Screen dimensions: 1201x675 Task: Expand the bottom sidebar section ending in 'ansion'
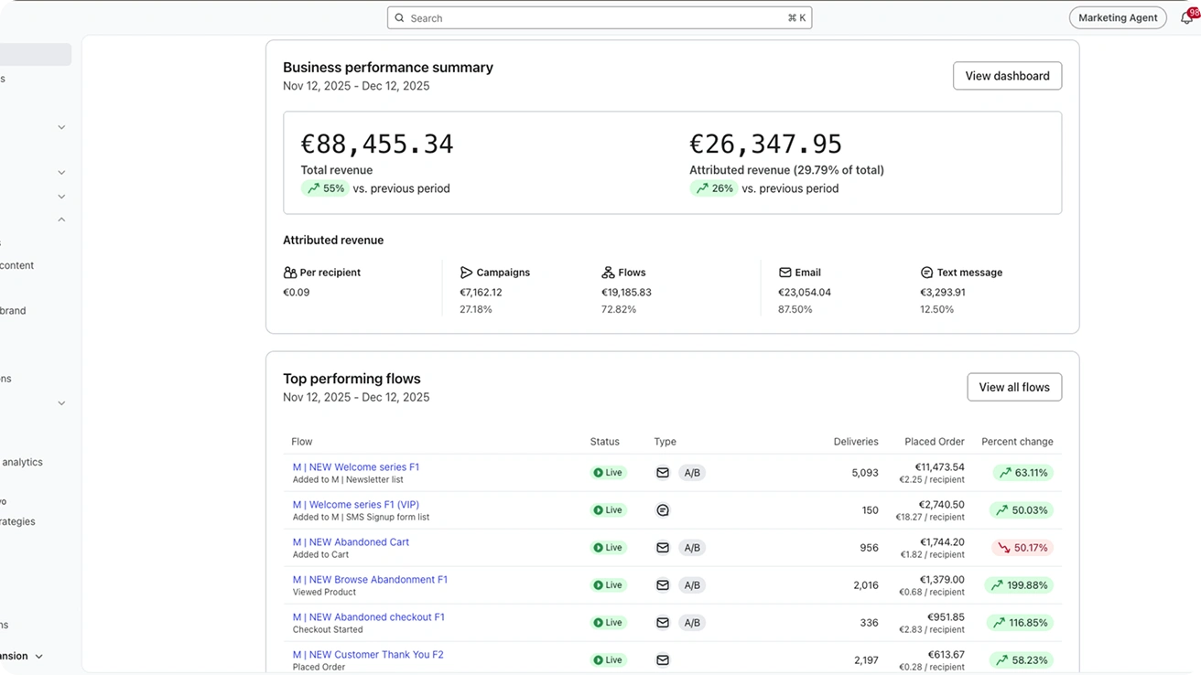click(x=38, y=656)
